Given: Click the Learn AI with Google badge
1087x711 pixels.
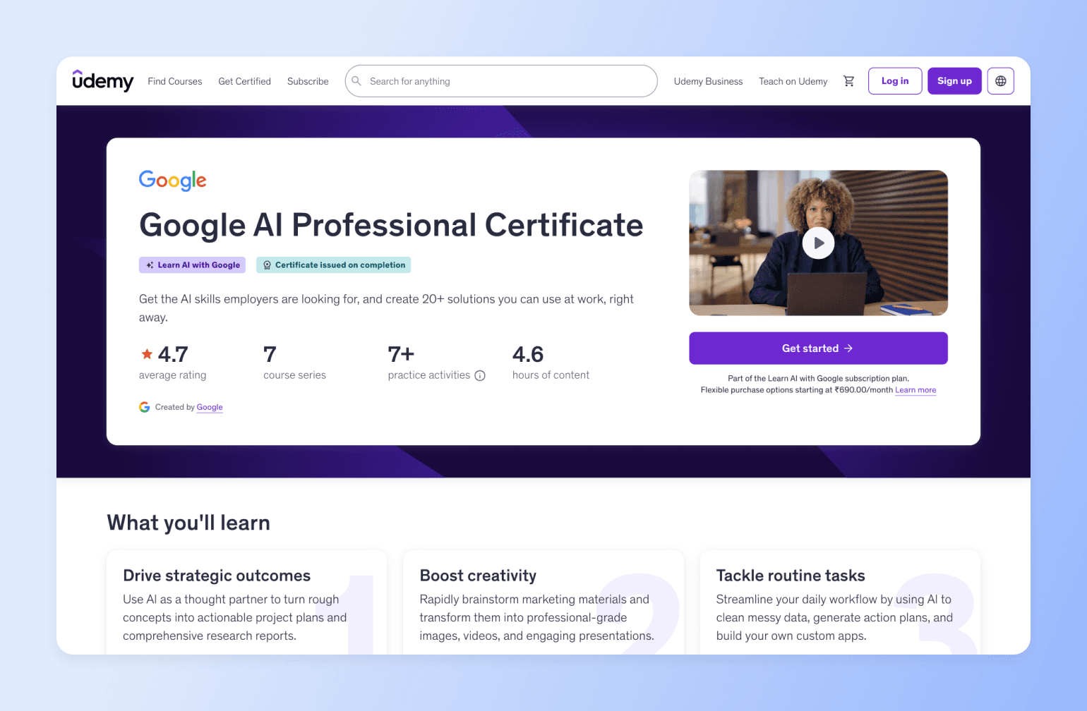Looking at the screenshot, I should click(192, 265).
